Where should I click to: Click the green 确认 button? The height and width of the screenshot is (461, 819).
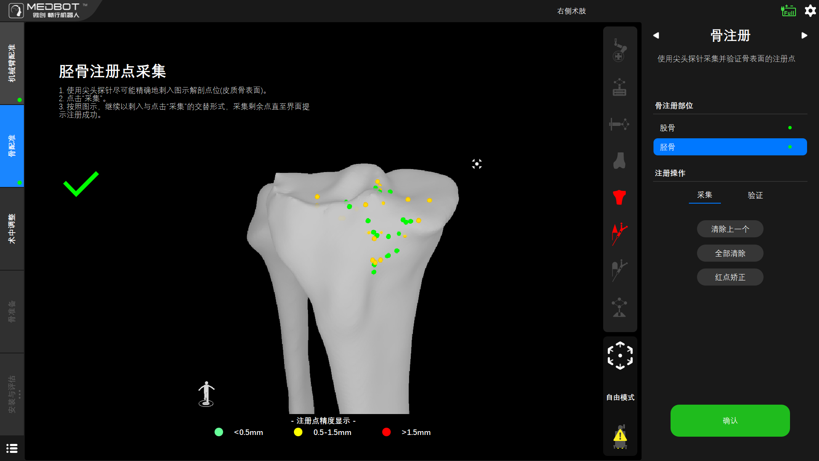coord(730,420)
